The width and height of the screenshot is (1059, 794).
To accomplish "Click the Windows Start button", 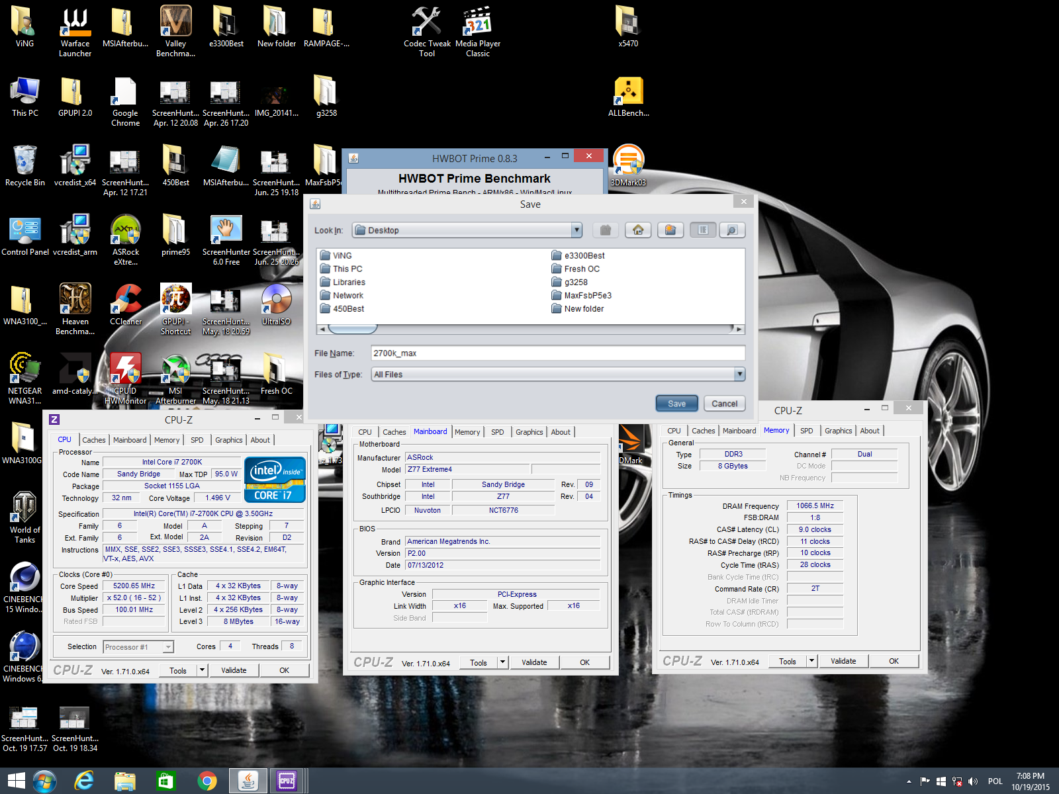I will pos(16,781).
